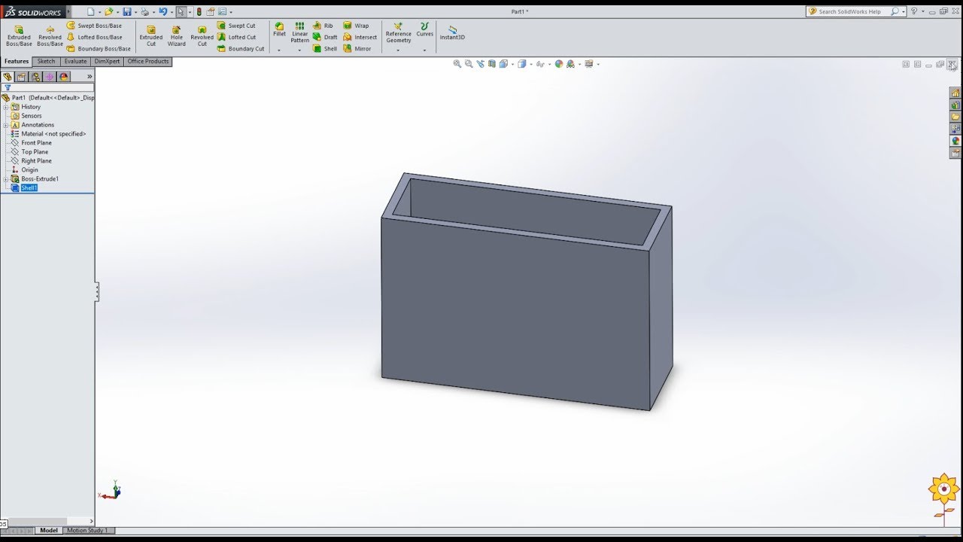Screen dimensions: 963x542
Task: Select the Shell feature in the ribbon
Action: [325, 48]
